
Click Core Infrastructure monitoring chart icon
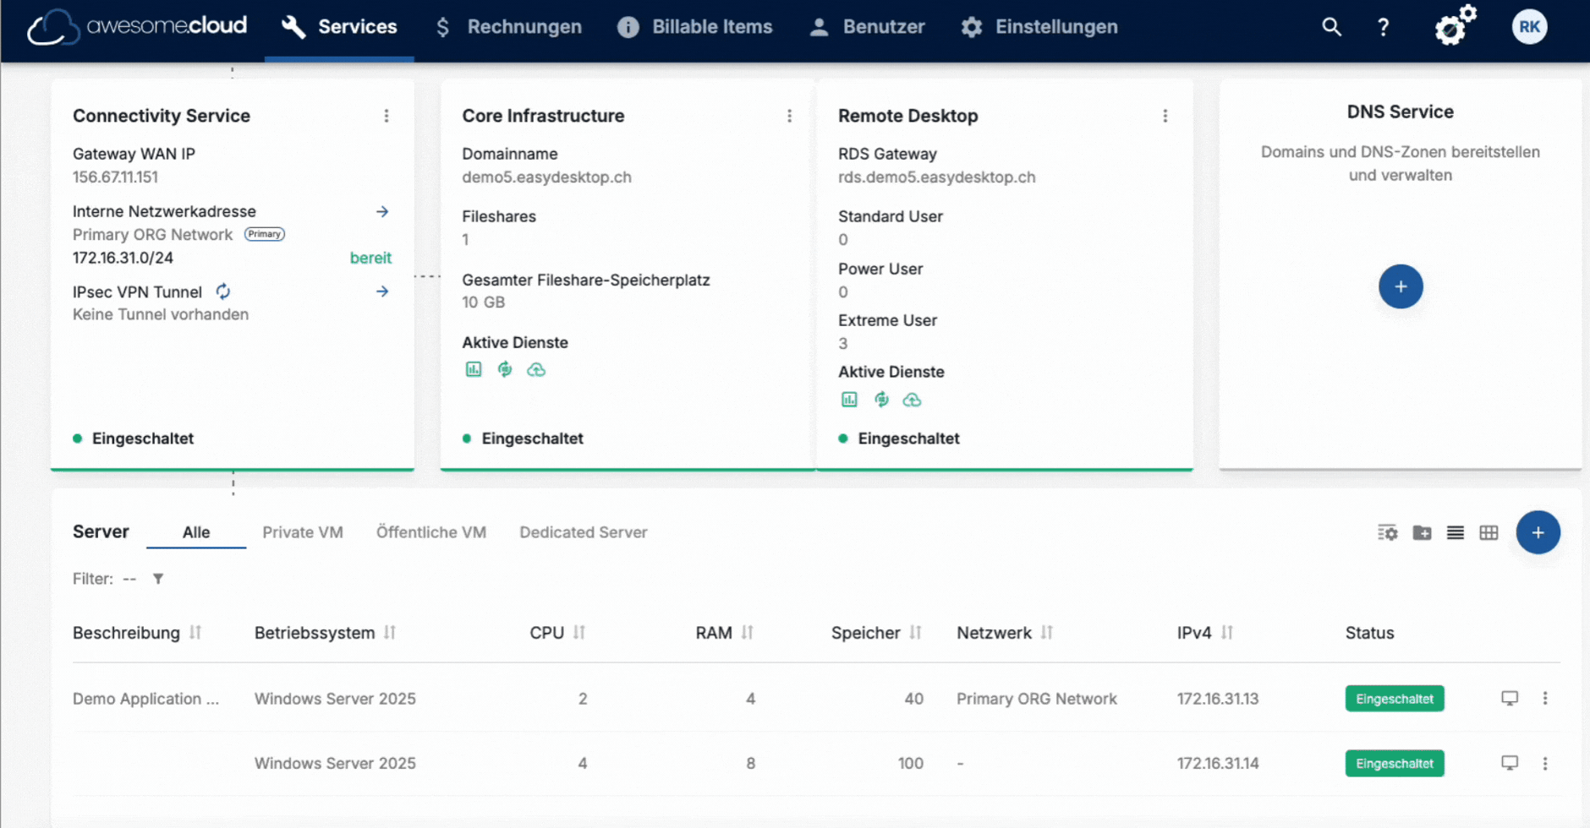tap(474, 369)
